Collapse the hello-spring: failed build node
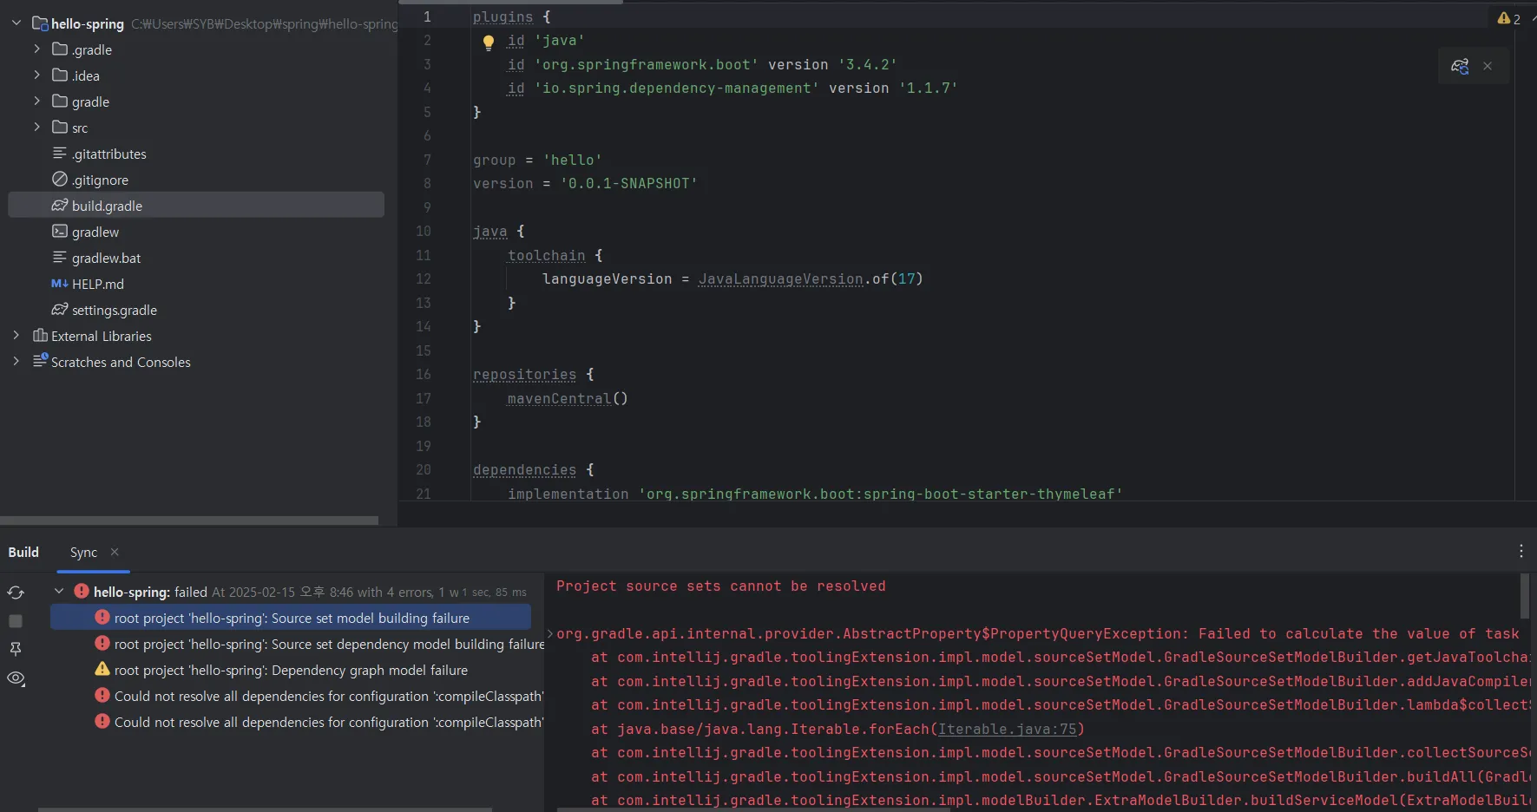 [59, 592]
